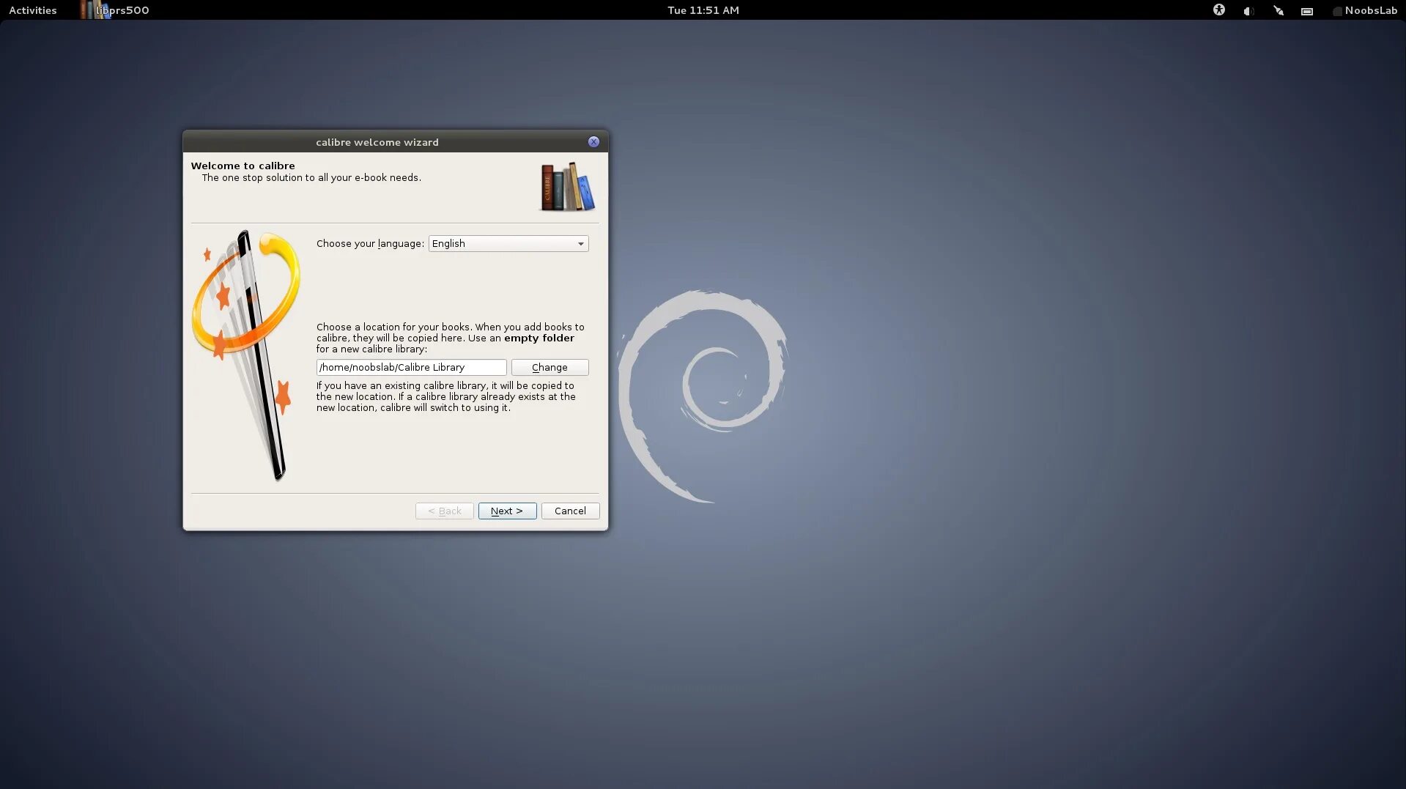Click the 'Choose your language:' label
Viewport: 1406px width, 789px height.
click(x=370, y=243)
